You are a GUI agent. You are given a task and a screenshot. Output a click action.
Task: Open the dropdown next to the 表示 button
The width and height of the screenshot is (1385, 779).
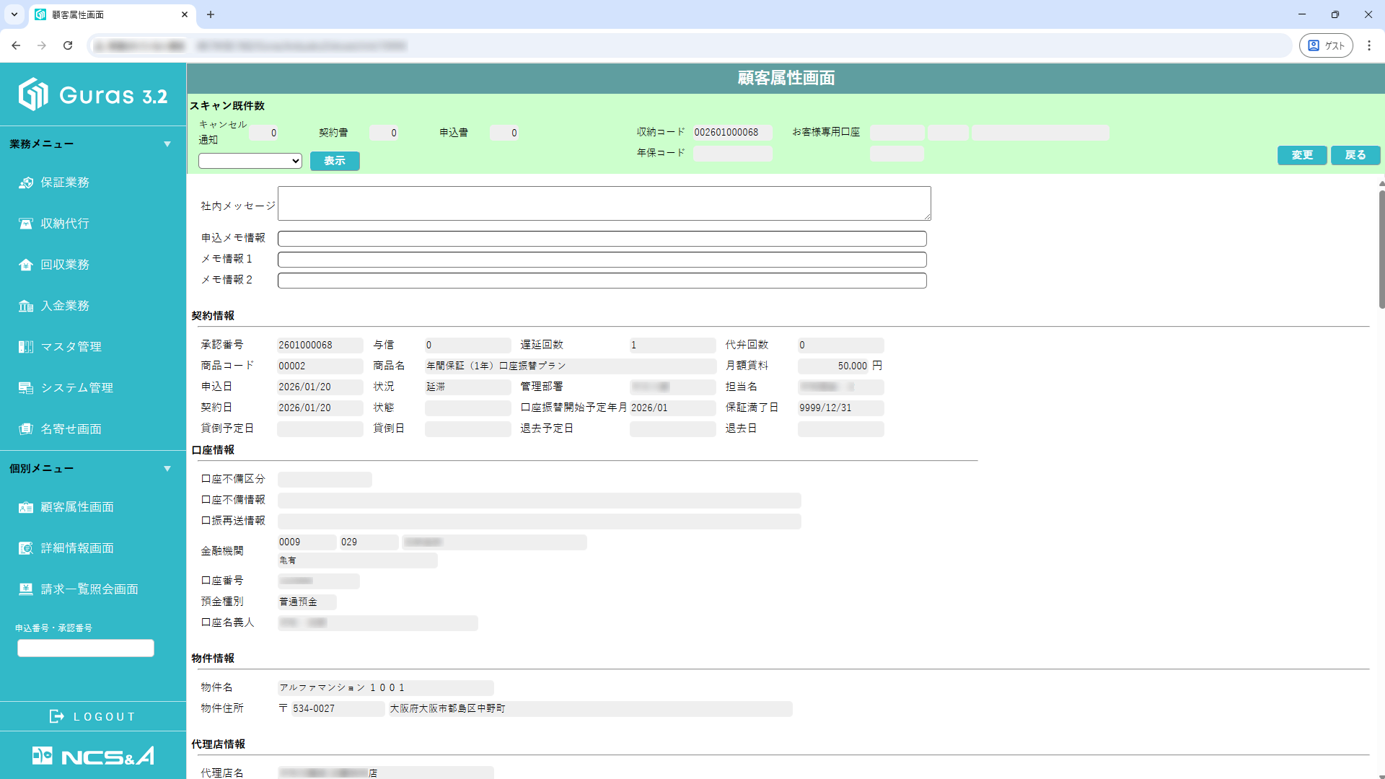[x=250, y=160]
